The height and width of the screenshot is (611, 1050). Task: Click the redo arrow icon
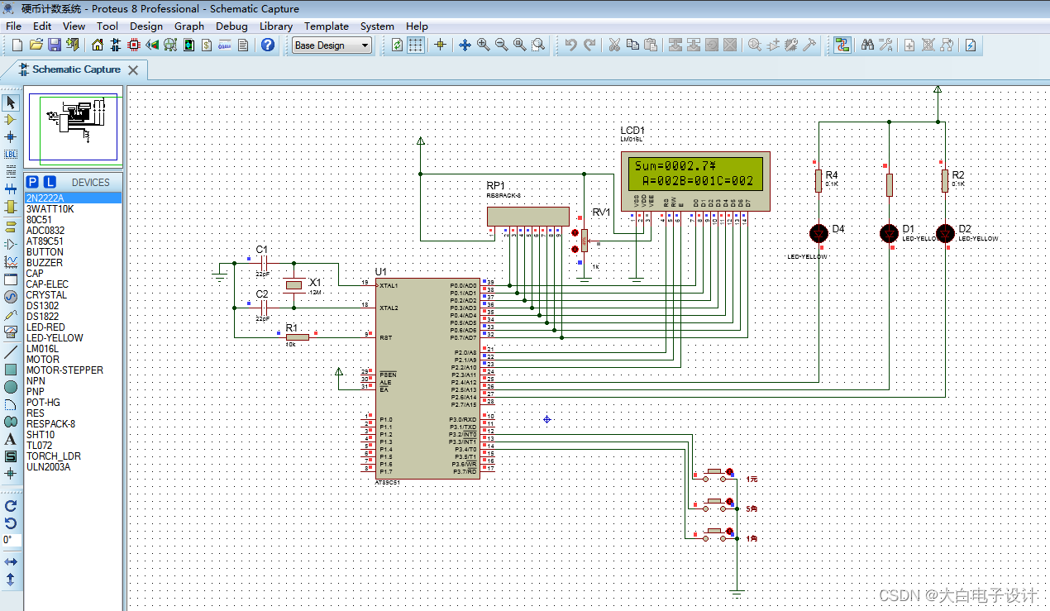[589, 45]
